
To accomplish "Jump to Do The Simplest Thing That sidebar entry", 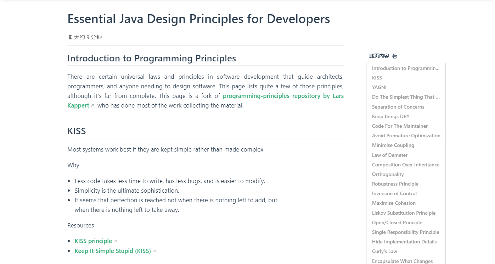I will click(406, 97).
